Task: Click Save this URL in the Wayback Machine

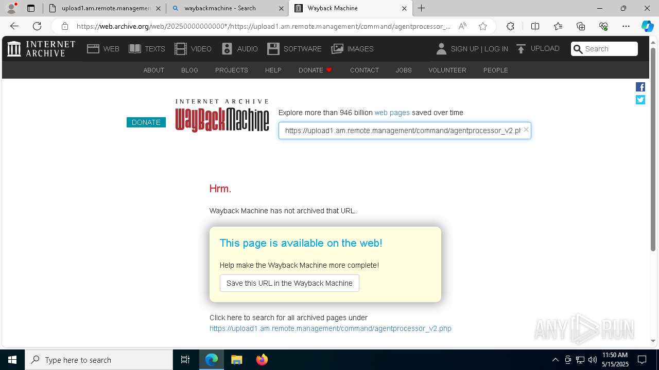Action: pos(289,283)
